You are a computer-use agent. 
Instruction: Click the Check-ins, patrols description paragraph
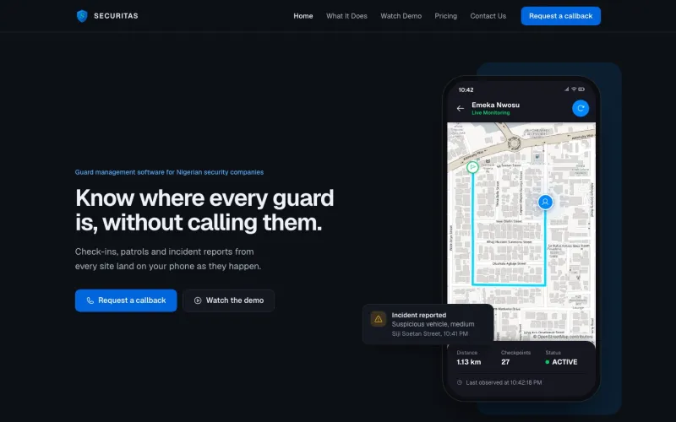click(168, 259)
